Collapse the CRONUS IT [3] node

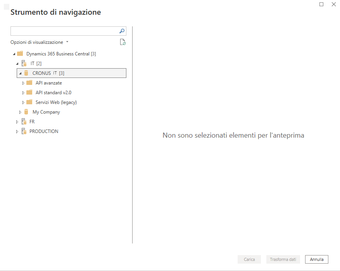[x=20, y=73]
